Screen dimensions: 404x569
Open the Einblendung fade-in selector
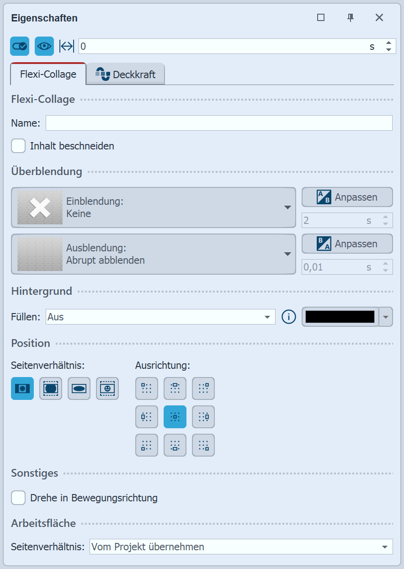(x=153, y=207)
